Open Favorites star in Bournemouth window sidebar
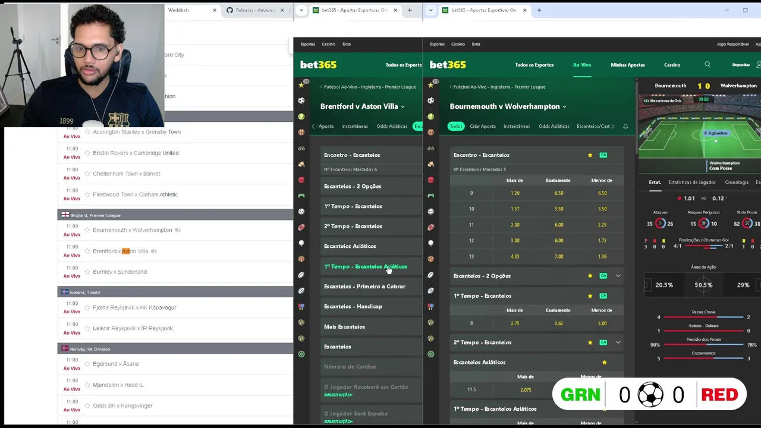Screen dimensions: 761x428 (430, 85)
